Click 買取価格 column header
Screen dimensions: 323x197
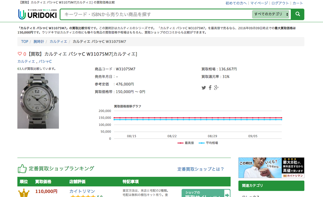click(43, 182)
